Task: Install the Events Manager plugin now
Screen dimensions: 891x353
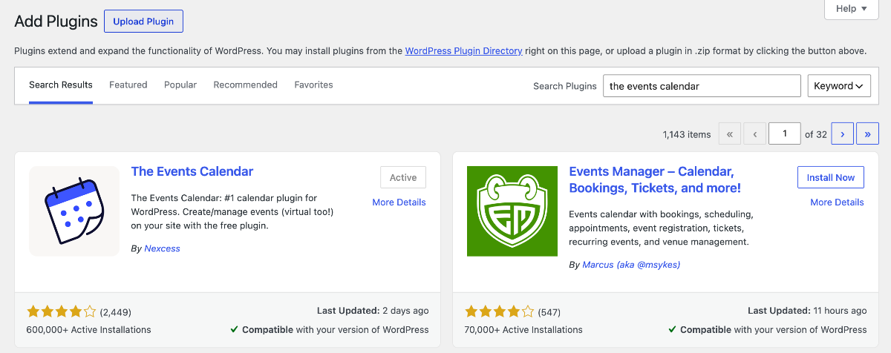Action: tap(831, 177)
